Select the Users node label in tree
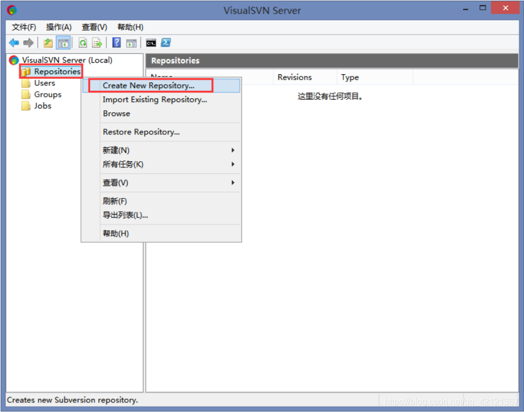Viewport: 524px width, 412px height. (x=45, y=83)
